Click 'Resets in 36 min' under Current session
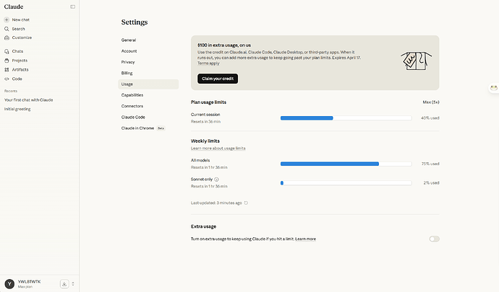 click(205, 122)
